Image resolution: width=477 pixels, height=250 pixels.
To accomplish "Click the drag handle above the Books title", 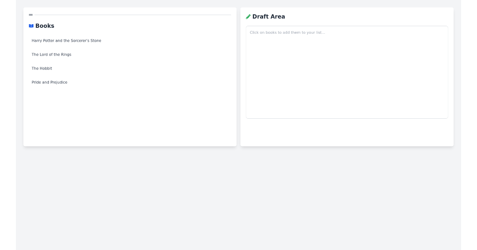I will [31, 14].
